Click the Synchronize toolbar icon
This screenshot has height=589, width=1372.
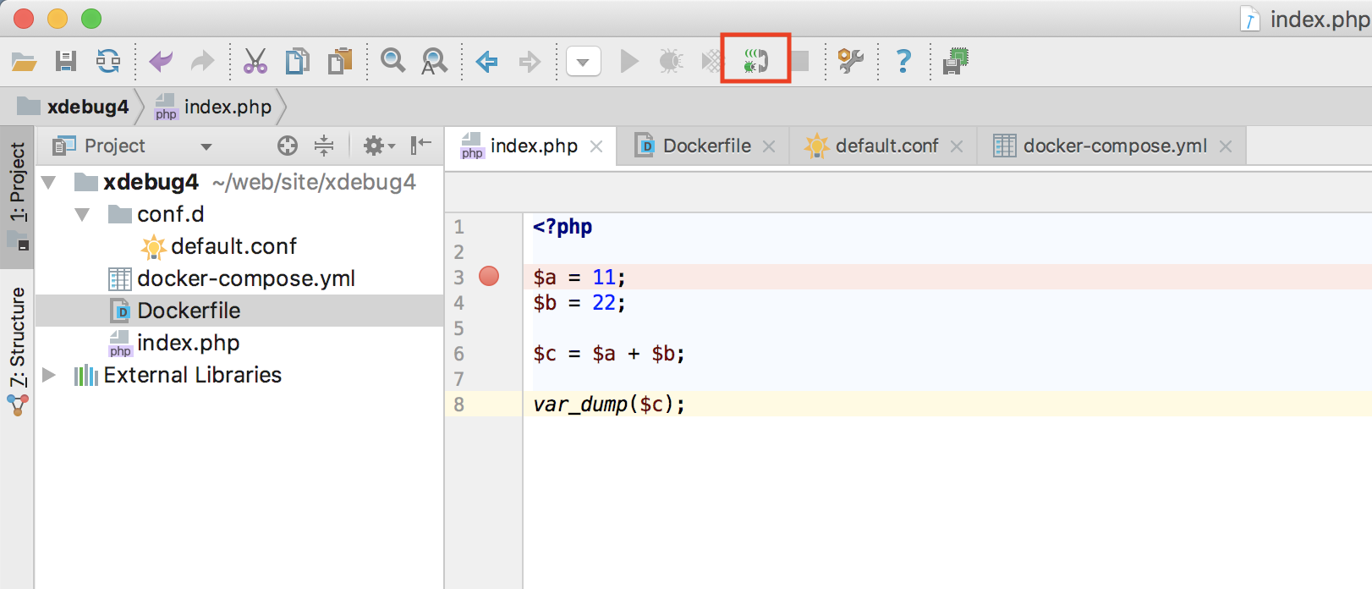pyautogui.click(x=108, y=61)
